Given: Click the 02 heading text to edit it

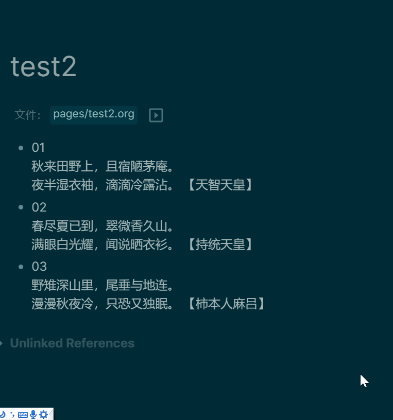Looking at the screenshot, I should point(39,207).
